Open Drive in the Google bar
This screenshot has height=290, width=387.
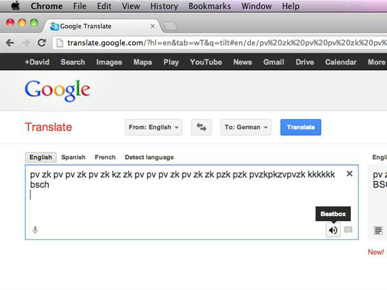tap(305, 62)
